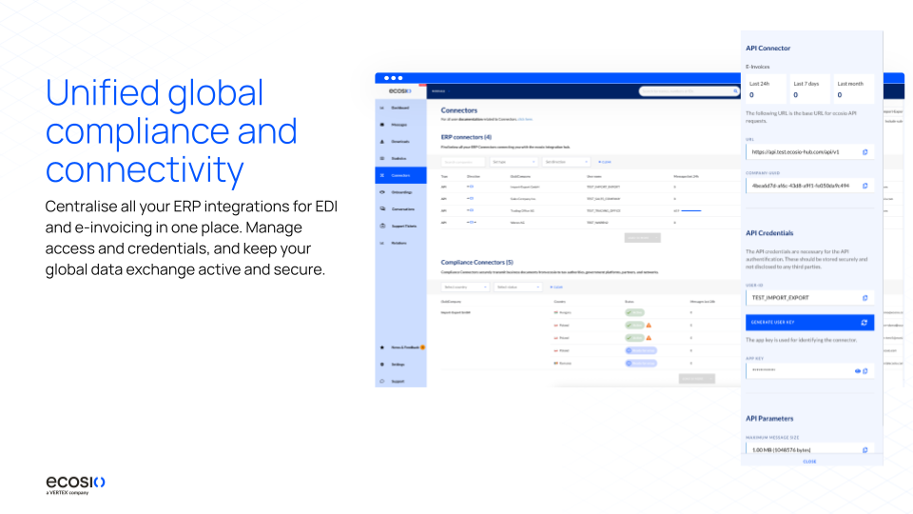Screen dimensions: 913x514
Task: Click the Relations icon in sidebar
Action: 382,243
